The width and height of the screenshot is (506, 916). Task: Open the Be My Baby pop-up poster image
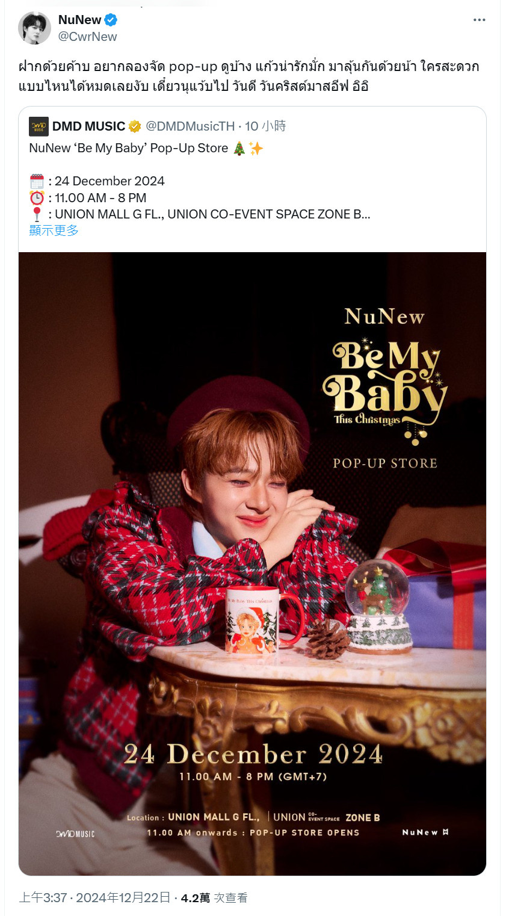[252, 563]
